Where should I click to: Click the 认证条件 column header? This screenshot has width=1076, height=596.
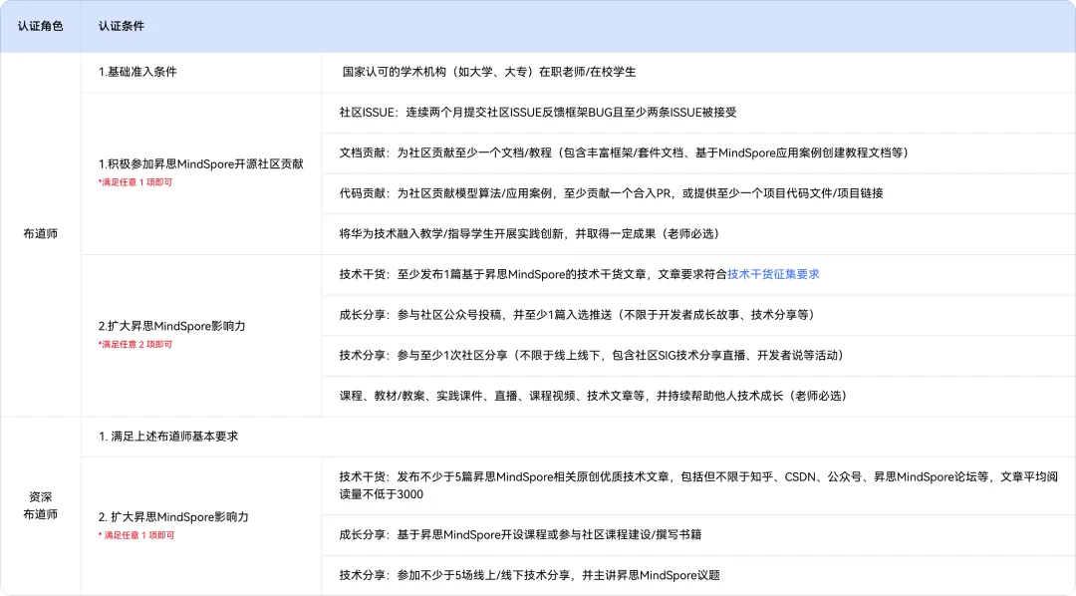122,26
